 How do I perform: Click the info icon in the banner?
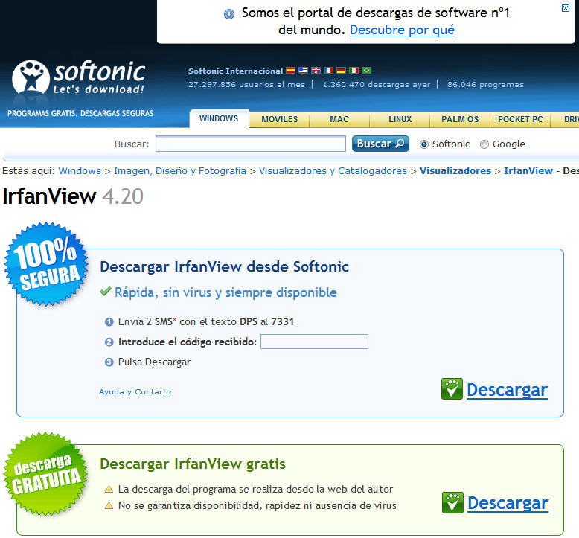229,14
